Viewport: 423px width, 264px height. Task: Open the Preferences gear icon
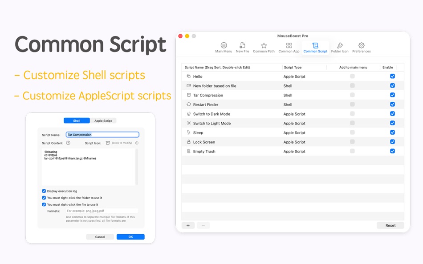tap(362, 48)
